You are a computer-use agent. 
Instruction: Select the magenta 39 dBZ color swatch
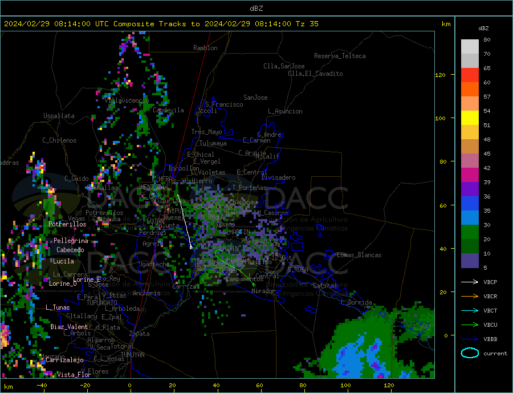pos(470,175)
